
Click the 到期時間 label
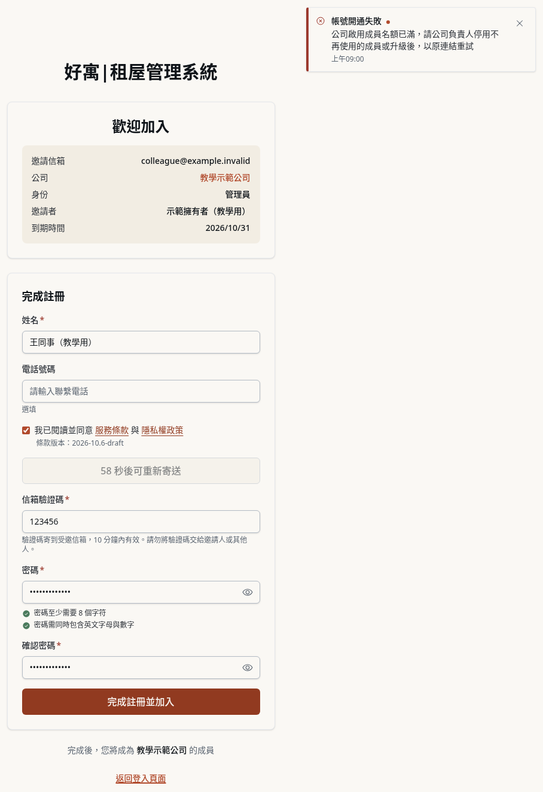[x=48, y=228]
